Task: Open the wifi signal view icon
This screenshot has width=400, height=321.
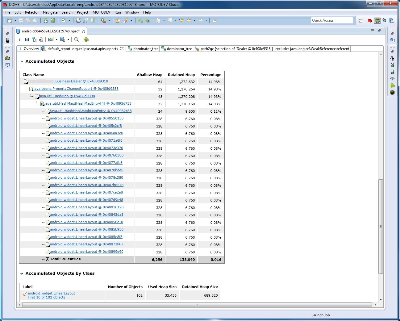Action: pos(392,79)
